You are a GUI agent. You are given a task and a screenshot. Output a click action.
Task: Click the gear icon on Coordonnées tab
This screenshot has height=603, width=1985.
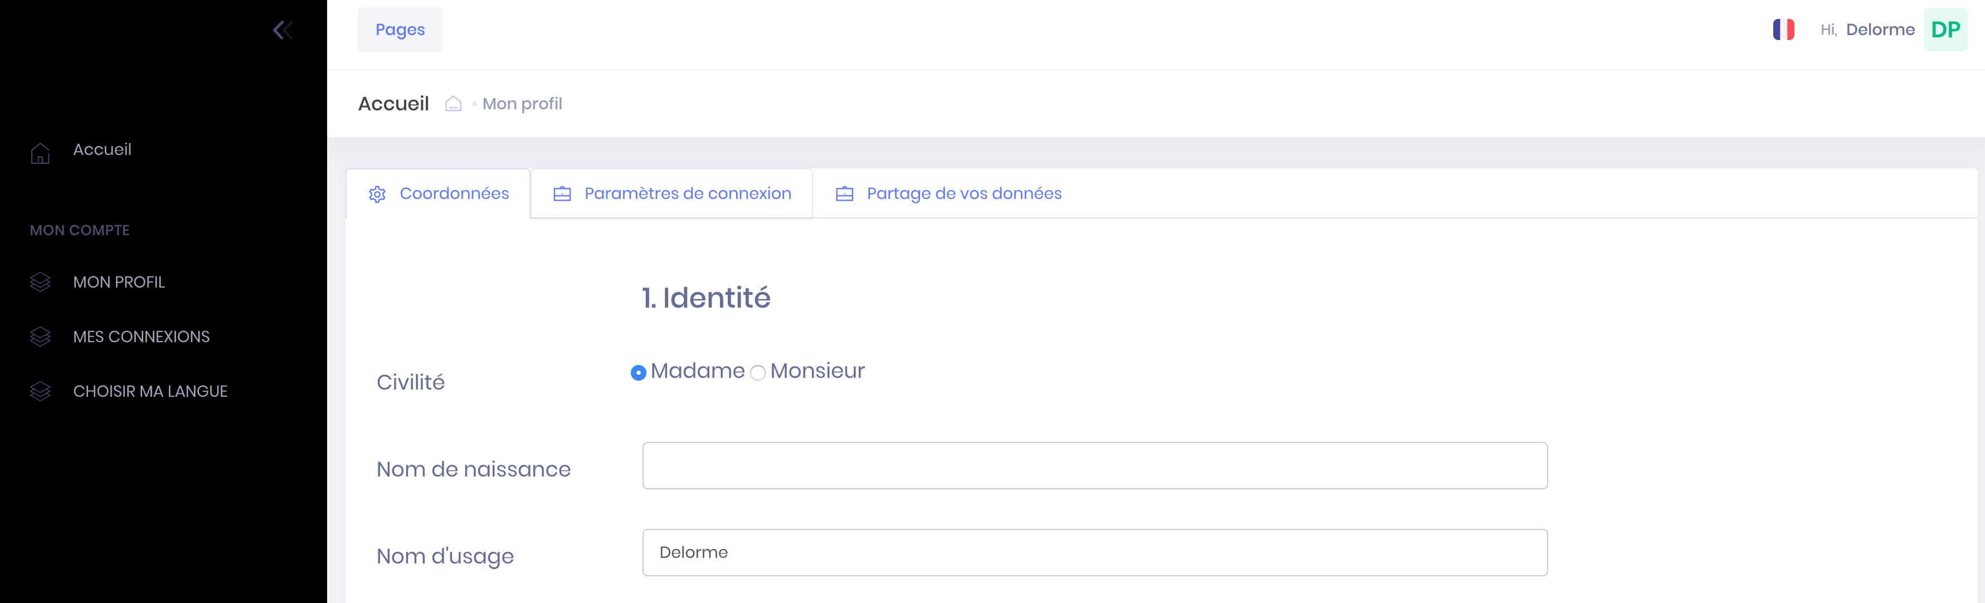pos(377,194)
